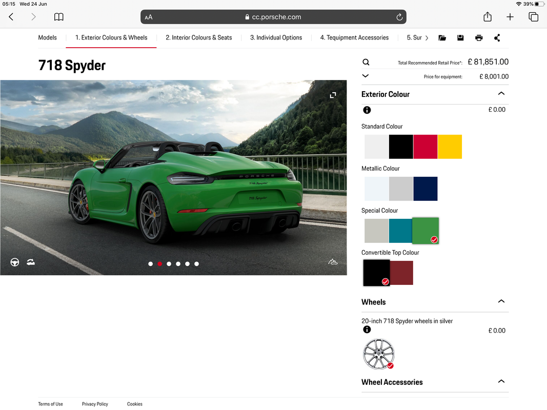Tap the cc.porsche.com address bar

pos(274,17)
